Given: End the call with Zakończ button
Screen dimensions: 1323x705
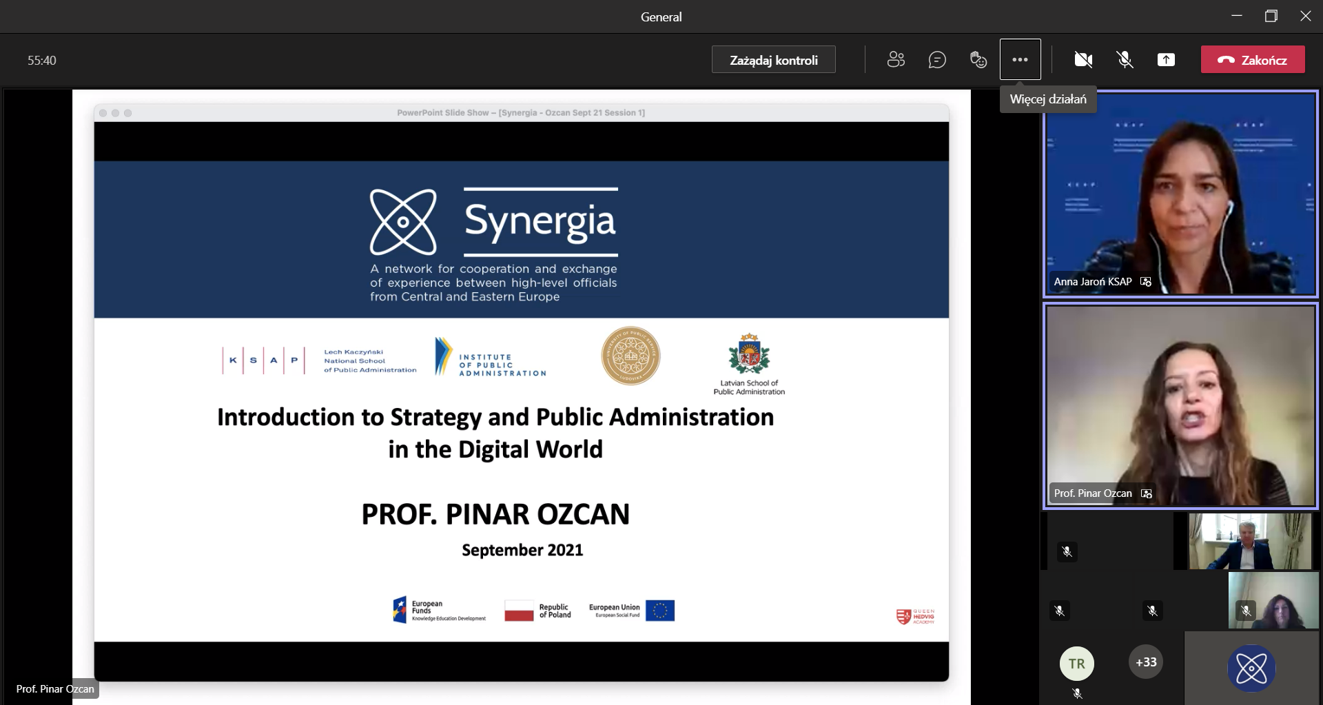Looking at the screenshot, I should (x=1253, y=60).
